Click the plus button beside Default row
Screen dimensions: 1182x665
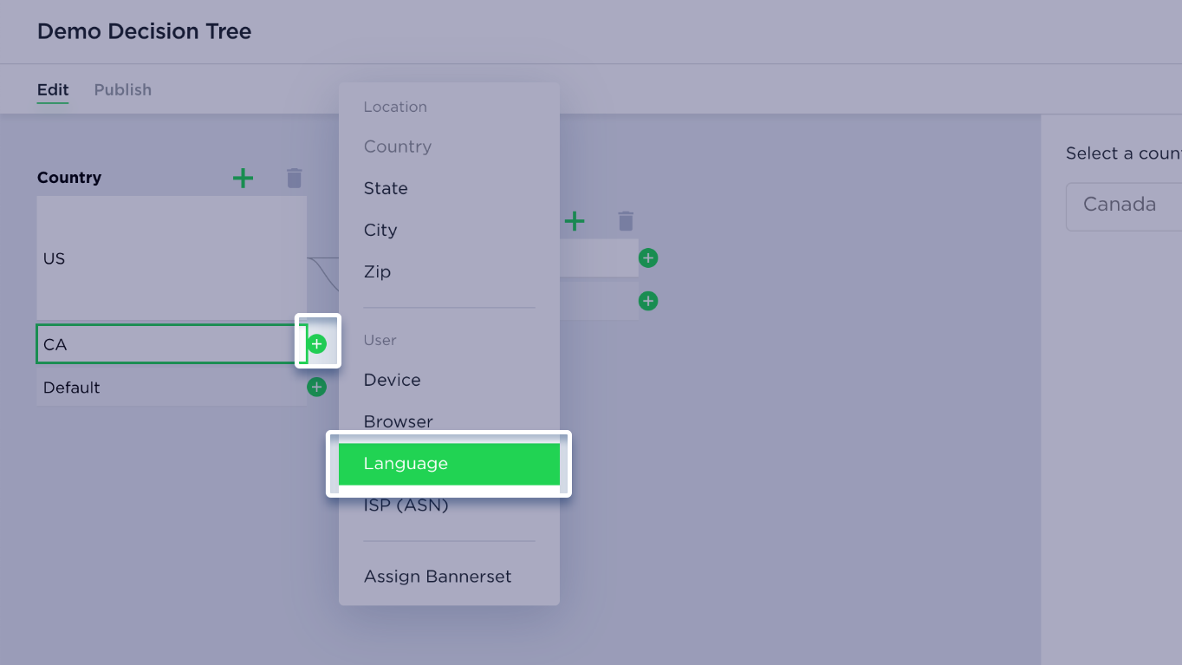coord(317,387)
